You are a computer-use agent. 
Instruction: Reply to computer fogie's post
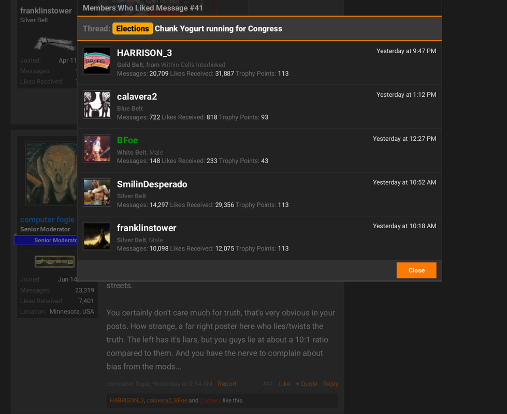pyautogui.click(x=330, y=383)
